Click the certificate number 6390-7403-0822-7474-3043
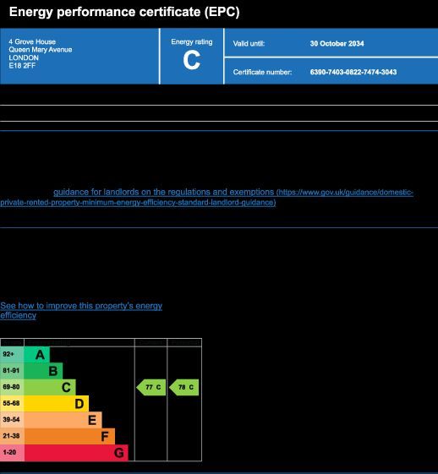The image size is (438, 474). [x=353, y=72]
